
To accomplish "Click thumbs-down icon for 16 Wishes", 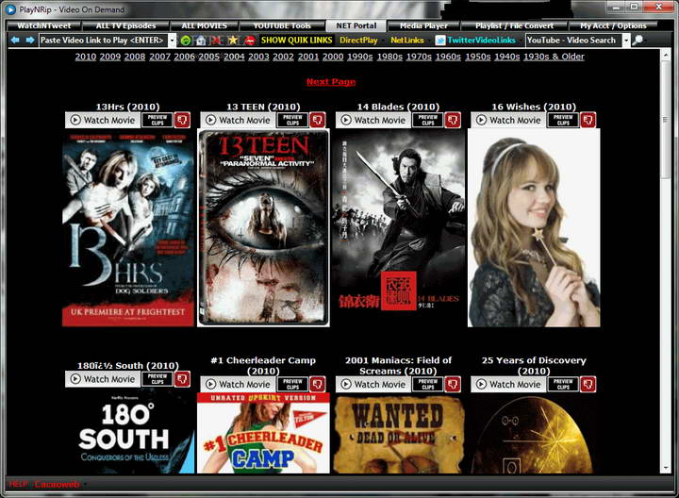I will [588, 120].
